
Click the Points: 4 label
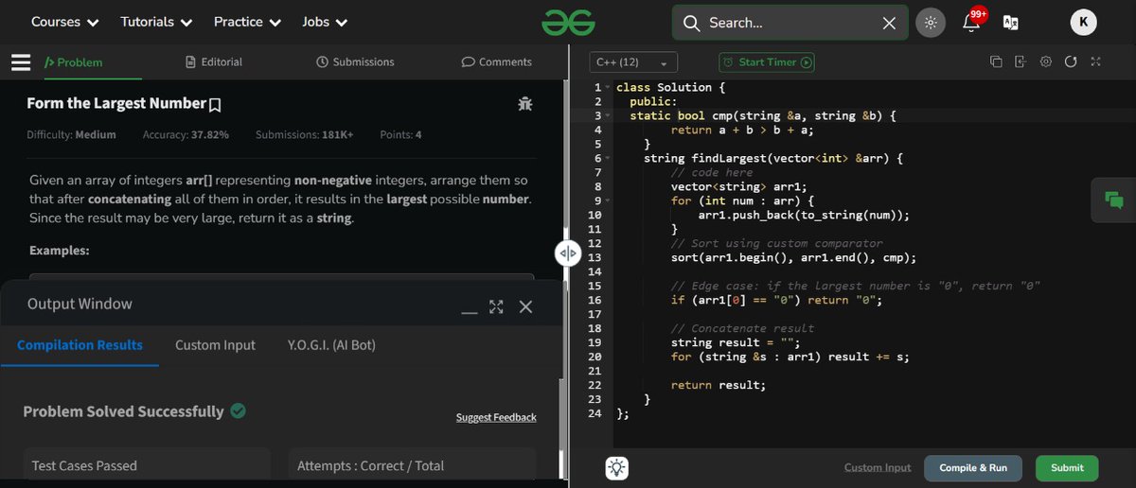click(400, 135)
